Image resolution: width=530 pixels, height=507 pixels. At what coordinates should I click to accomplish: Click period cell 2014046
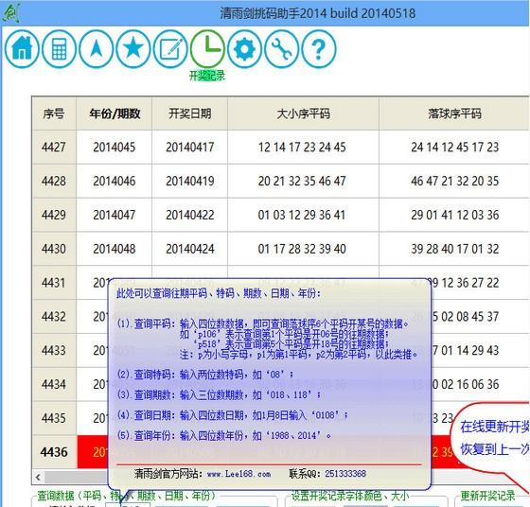pos(115,181)
